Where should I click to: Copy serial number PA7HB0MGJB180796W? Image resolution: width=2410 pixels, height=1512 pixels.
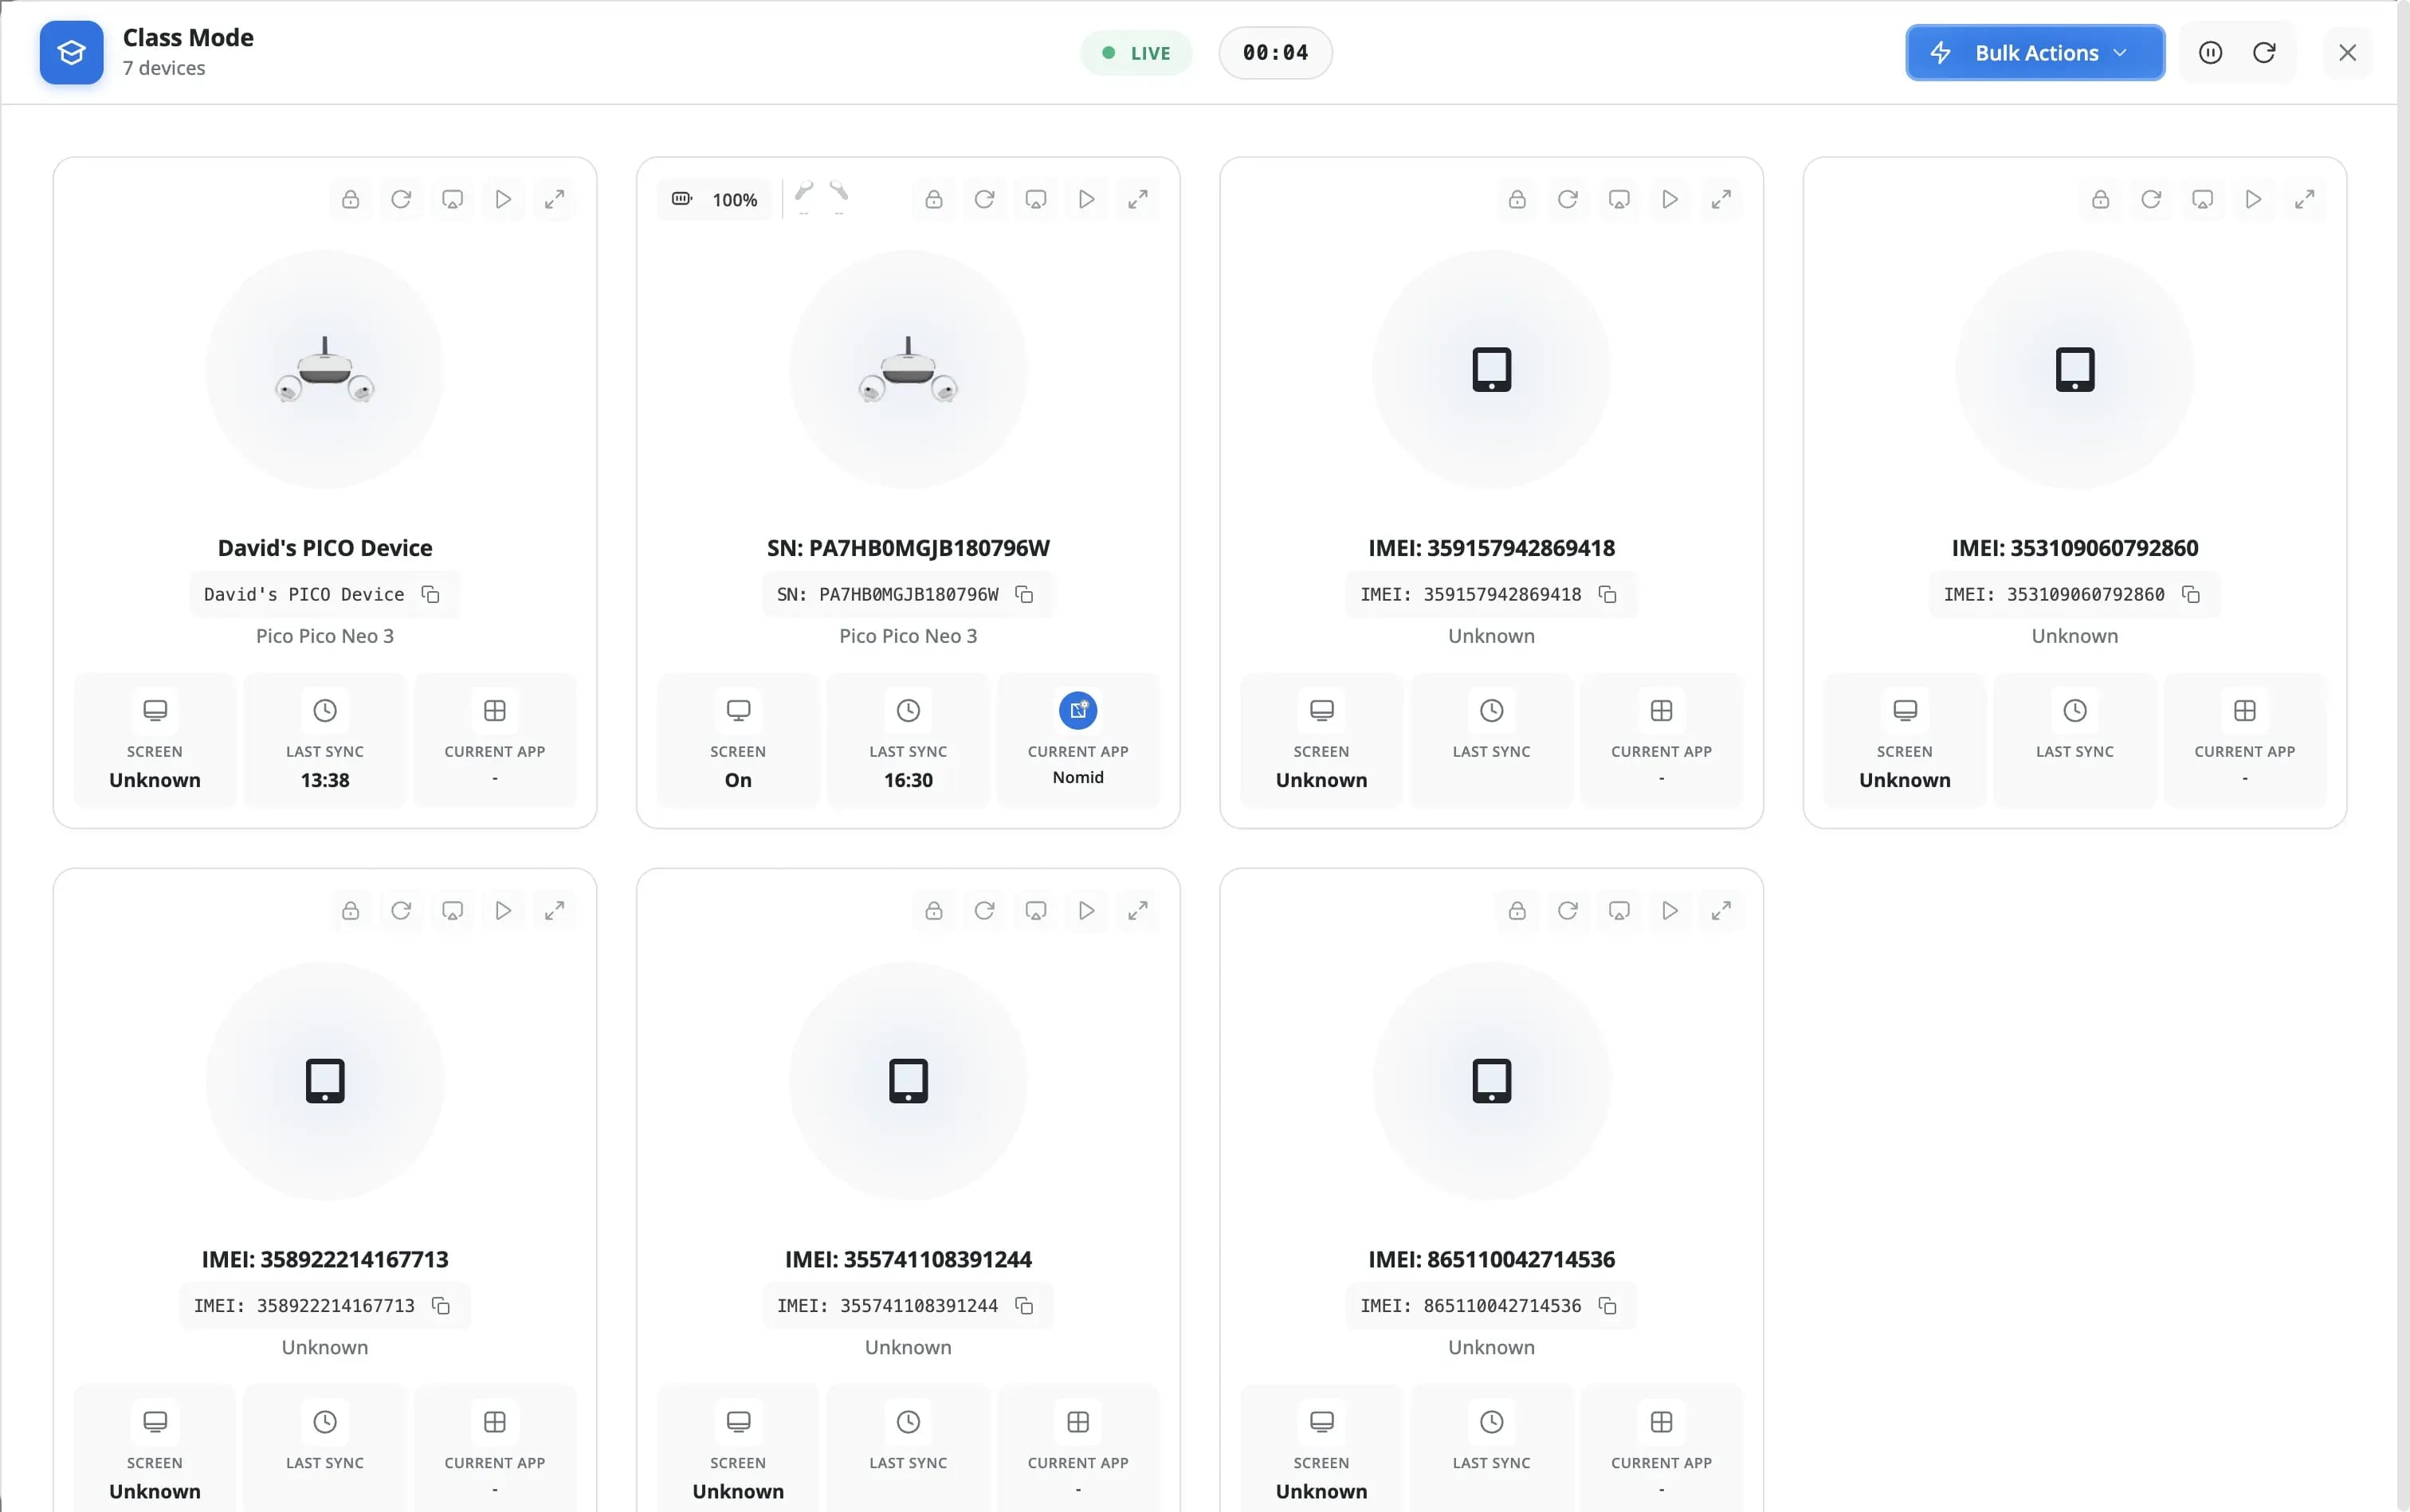click(x=1024, y=594)
